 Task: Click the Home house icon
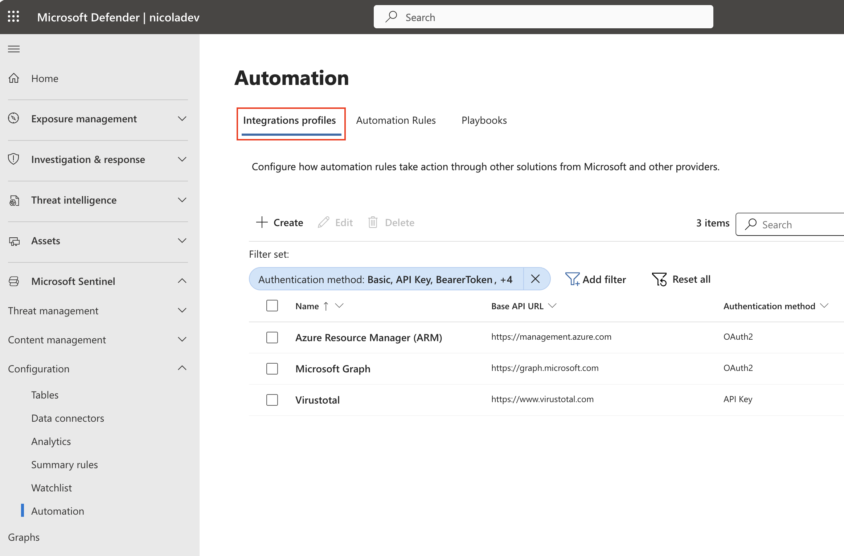[x=14, y=78]
